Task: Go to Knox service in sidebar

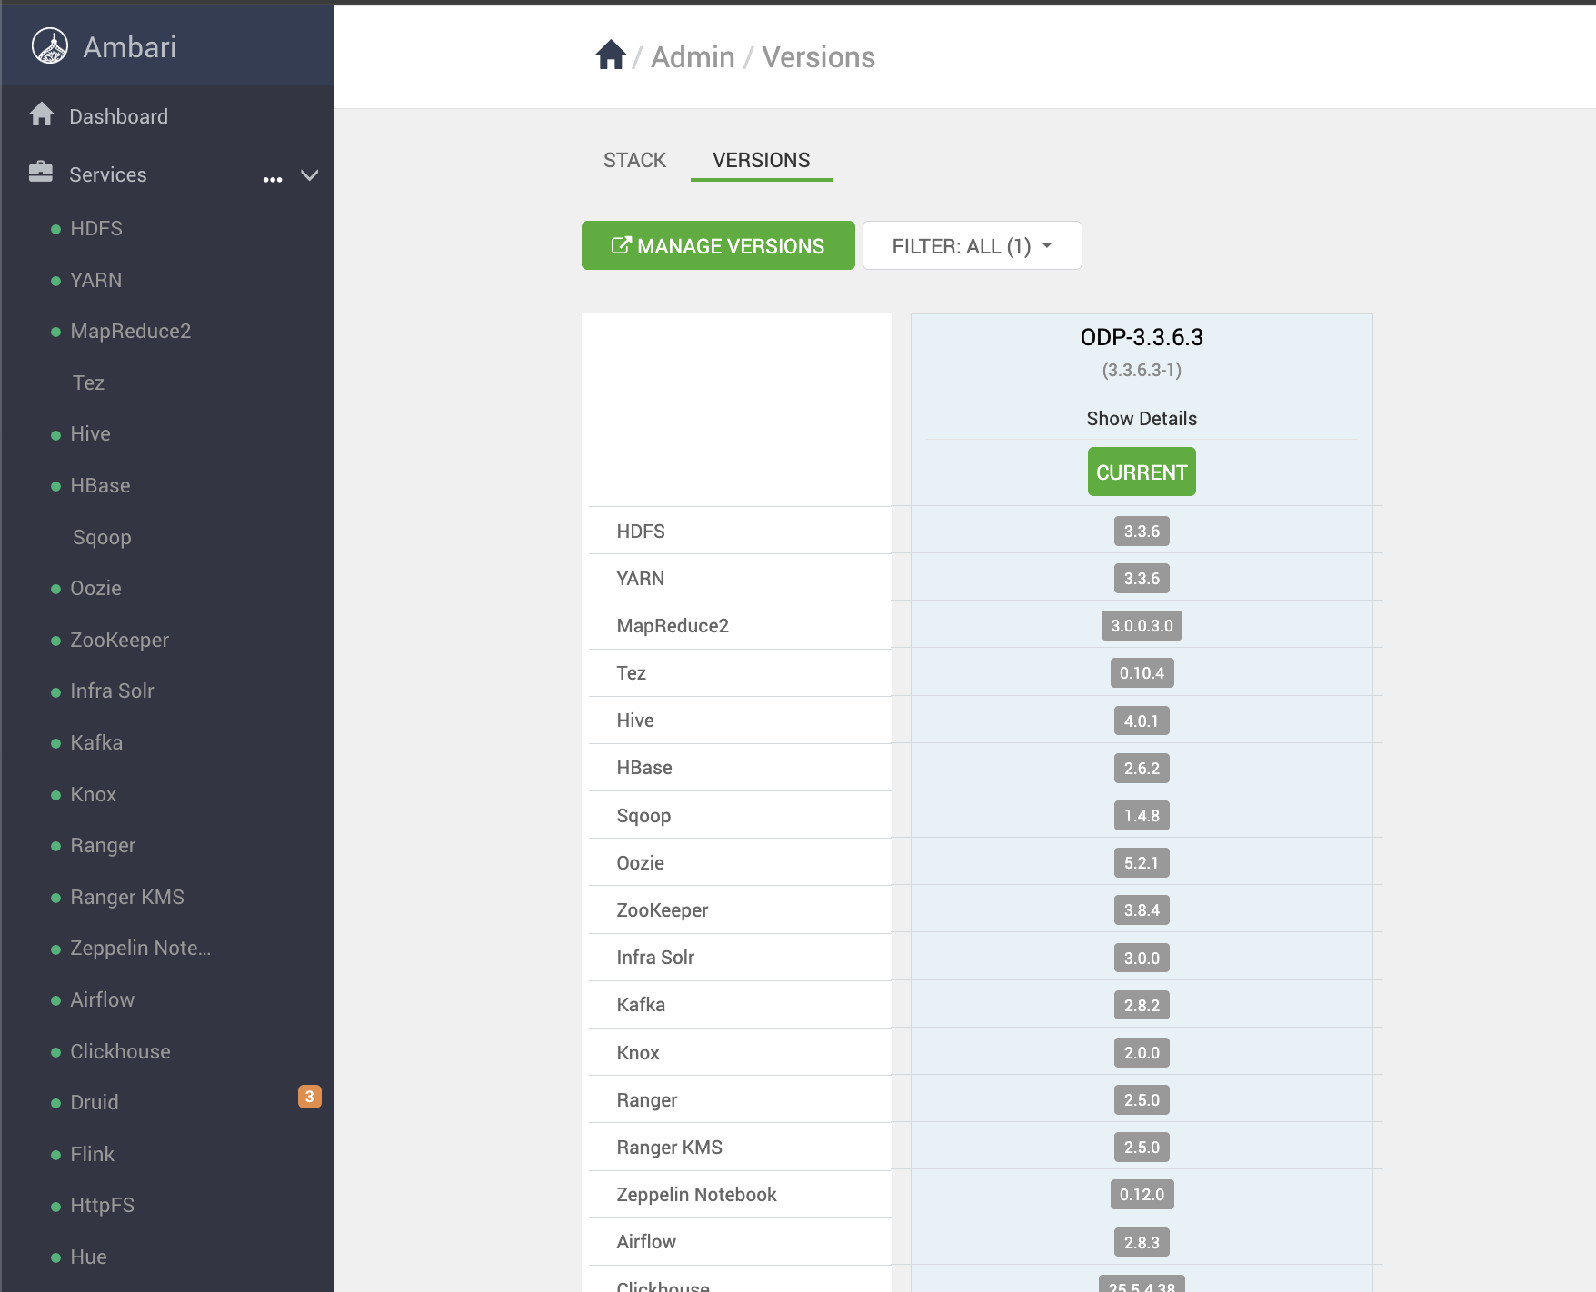Action: point(94,794)
